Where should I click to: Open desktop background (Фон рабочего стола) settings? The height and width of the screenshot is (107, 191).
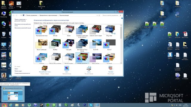coord(45,70)
